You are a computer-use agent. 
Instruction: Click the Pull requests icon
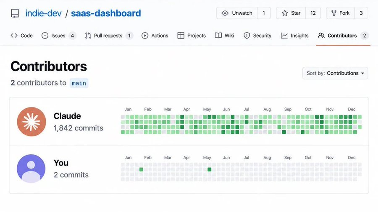click(x=88, y=36)
